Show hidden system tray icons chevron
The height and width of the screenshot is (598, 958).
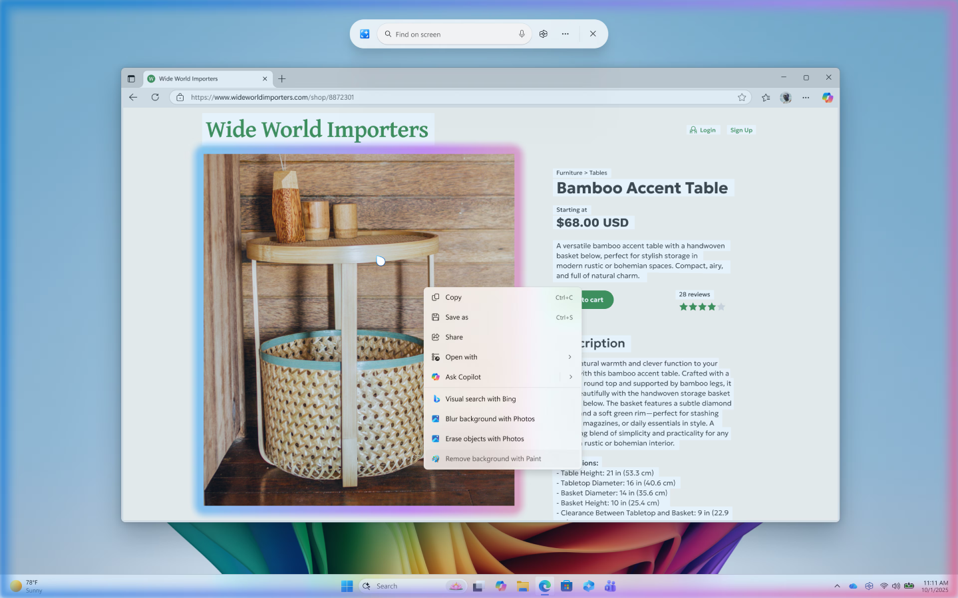(x=837, y=585)
